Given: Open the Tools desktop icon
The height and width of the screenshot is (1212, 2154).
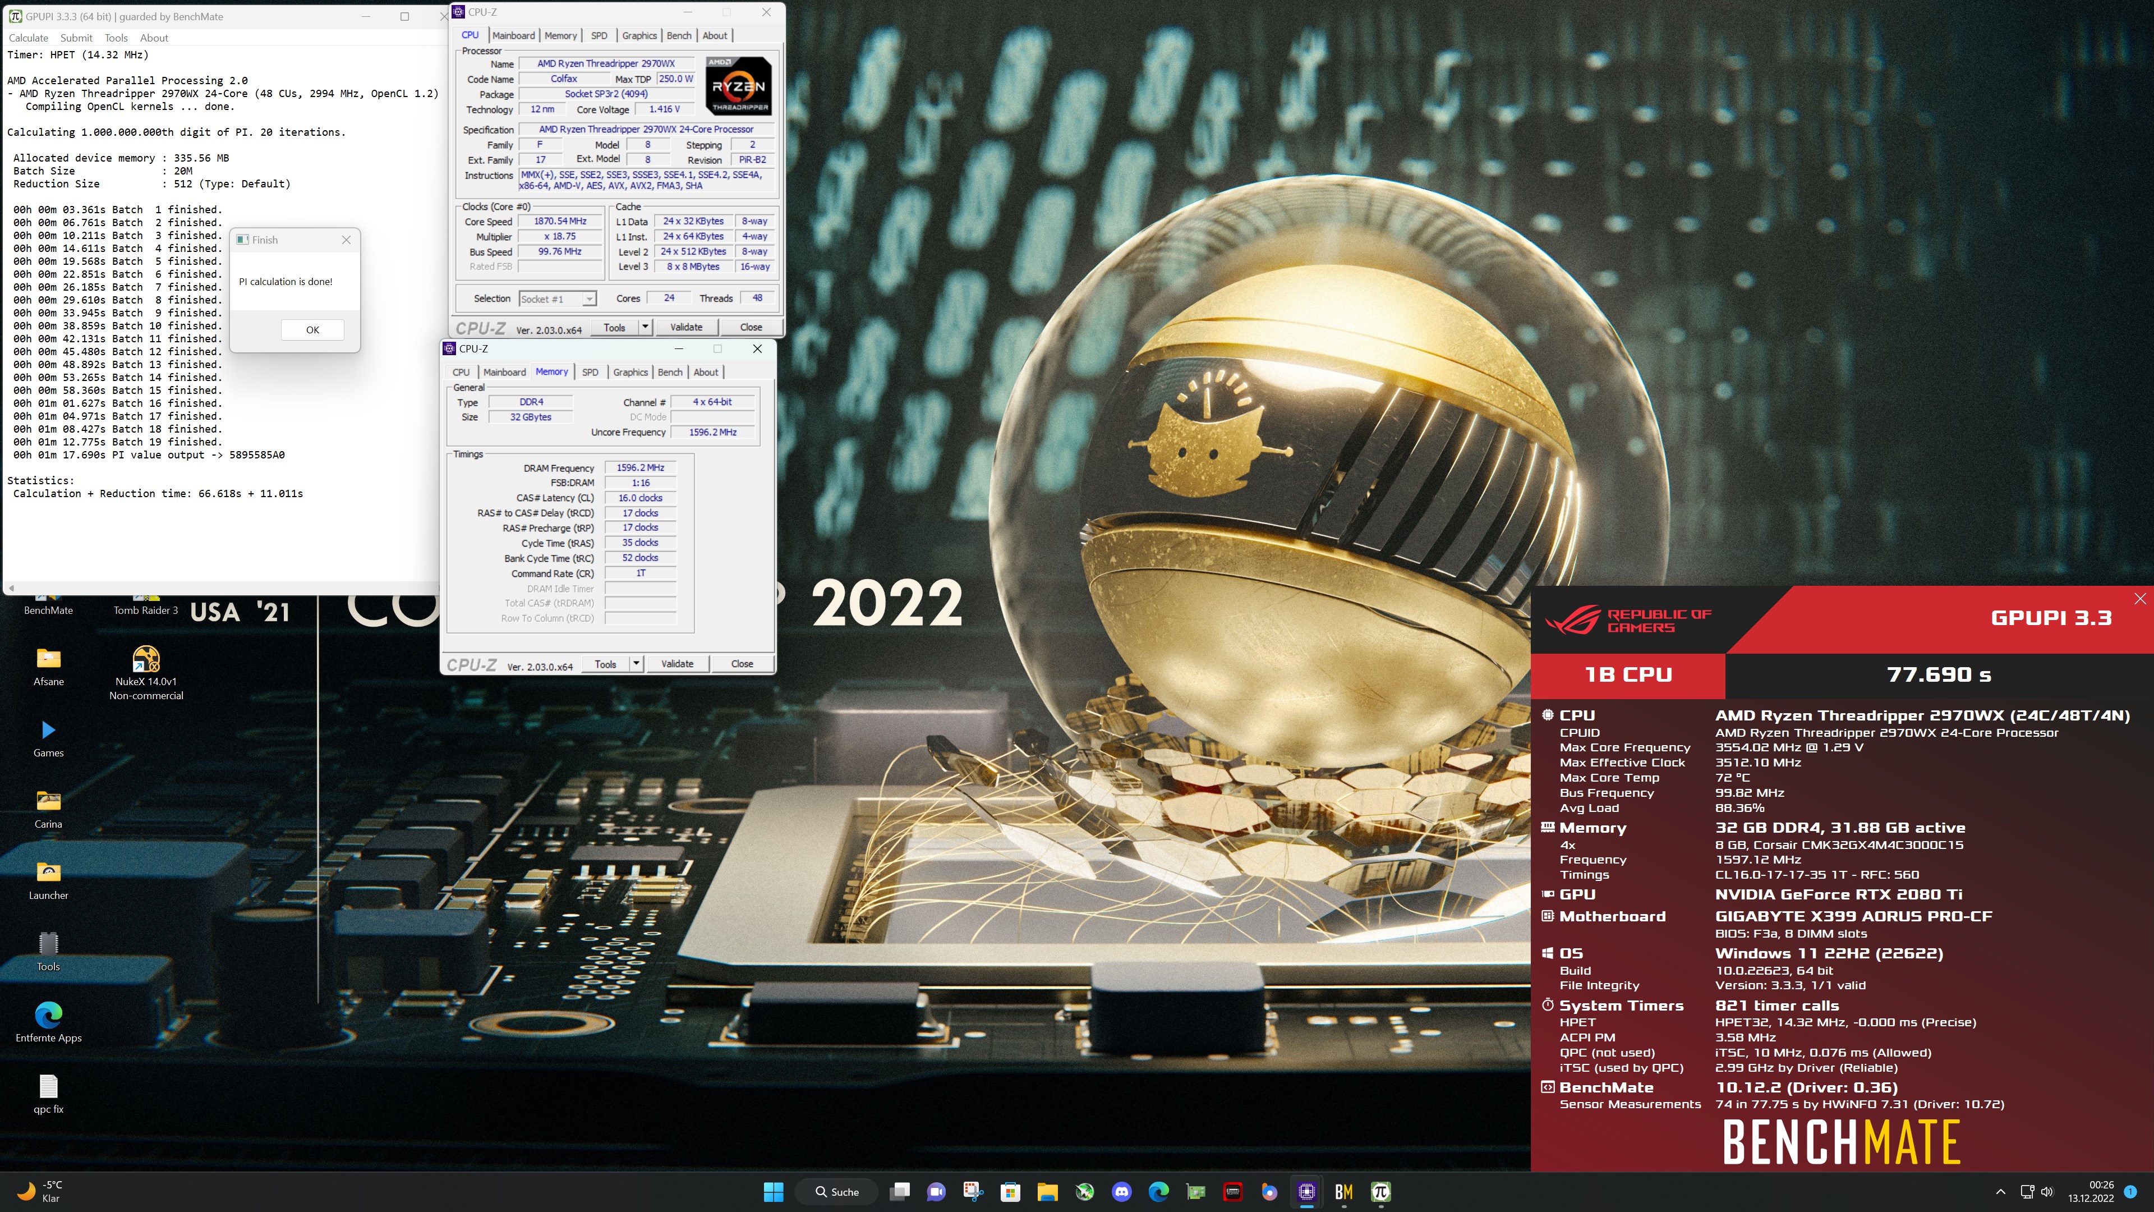Looking at the screenshot, I should [48, 952].
